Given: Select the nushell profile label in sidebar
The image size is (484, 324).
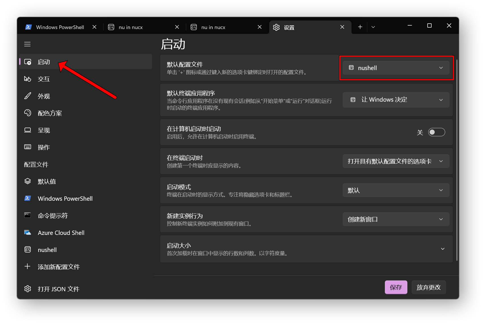Looking at the screenshot, I should (x=47, y=250).
